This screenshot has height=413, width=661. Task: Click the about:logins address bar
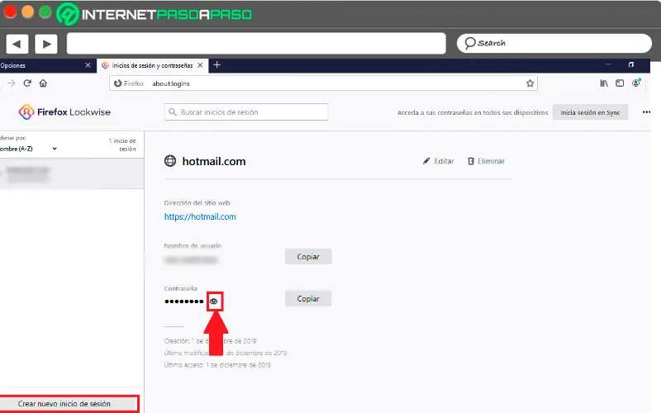pyautogui.click(x=323, y=83)
